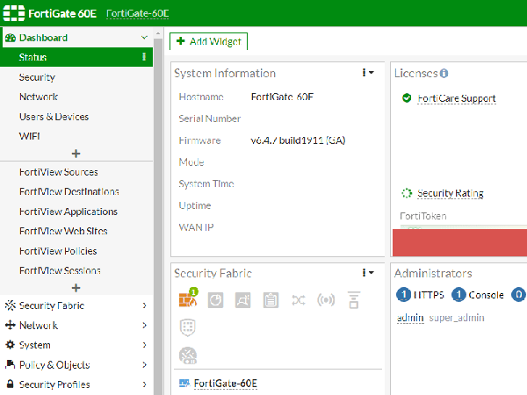
Task: Add a FortiView monitor with plus below Sessions
Action: [76, 288]
